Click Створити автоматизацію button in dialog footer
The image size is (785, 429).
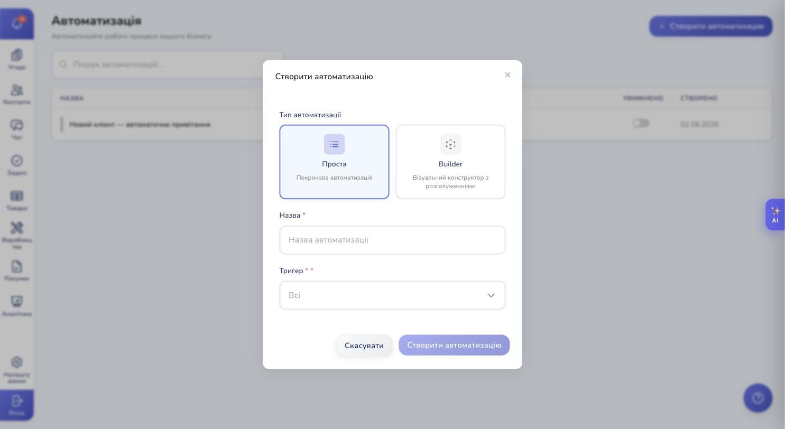click(454, 345)
